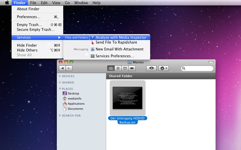Viewport: 241px width, 150px height.
Task: Click the Finder search field
Action: pyautogui.click(x=197, y=68)
